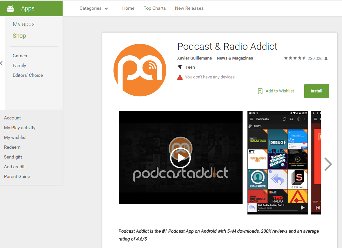The image size is (342, 248).
Task: Collapse sidebar with left chevron
Action: 2,63
